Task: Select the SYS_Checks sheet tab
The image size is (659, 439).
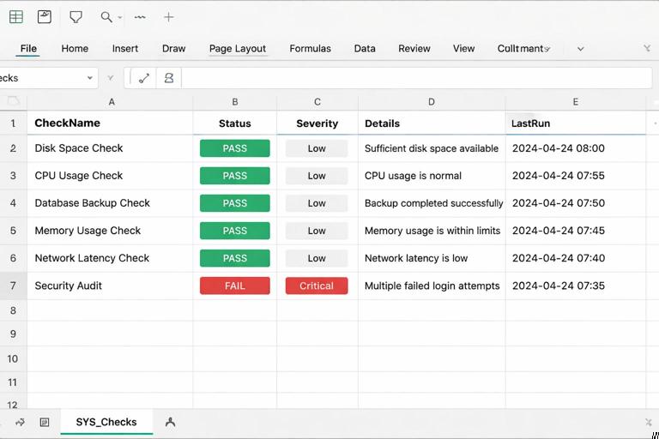Action: point(106,422)
